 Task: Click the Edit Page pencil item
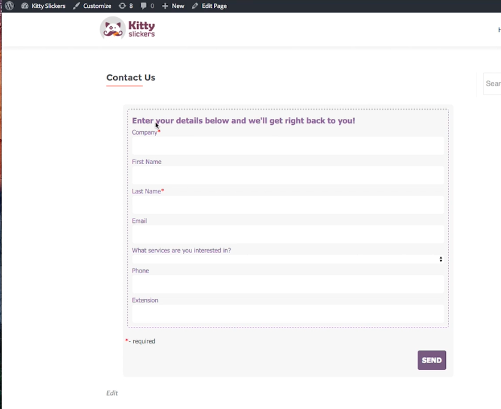[209, 6]
